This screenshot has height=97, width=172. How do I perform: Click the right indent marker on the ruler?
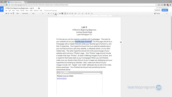tap(112, 16)
